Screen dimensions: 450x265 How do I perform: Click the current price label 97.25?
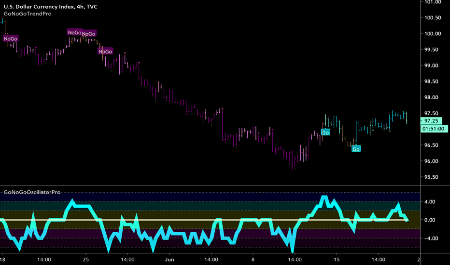tap(431, 121)
